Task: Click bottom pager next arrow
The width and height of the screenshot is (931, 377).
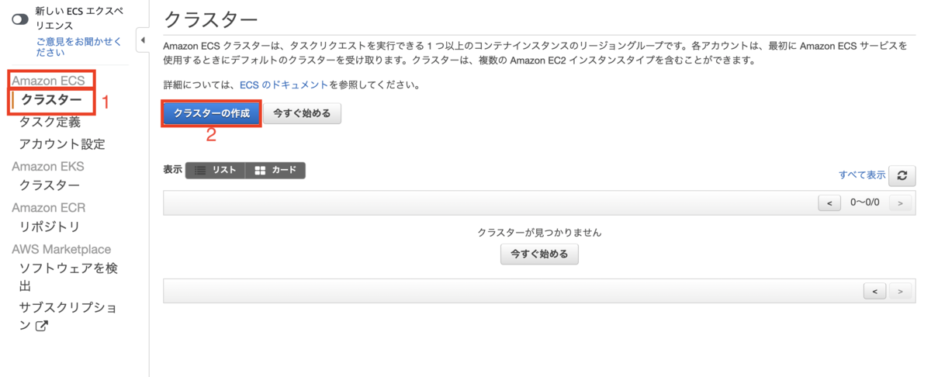Action: click(899, 291)
